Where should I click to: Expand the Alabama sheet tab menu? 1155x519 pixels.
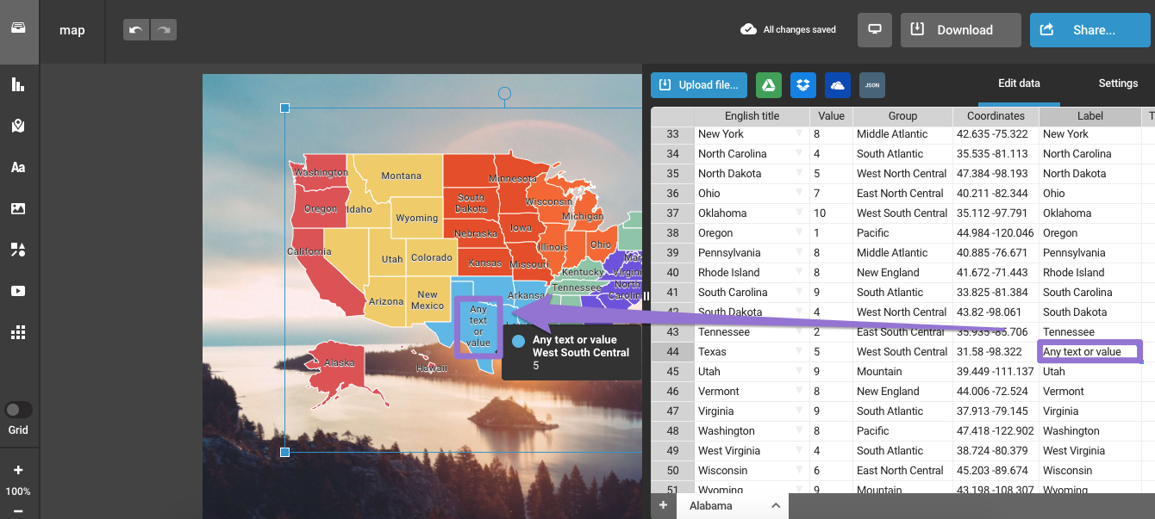pos(776,506)
